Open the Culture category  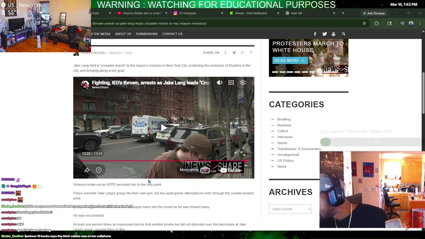pos(283,131)
